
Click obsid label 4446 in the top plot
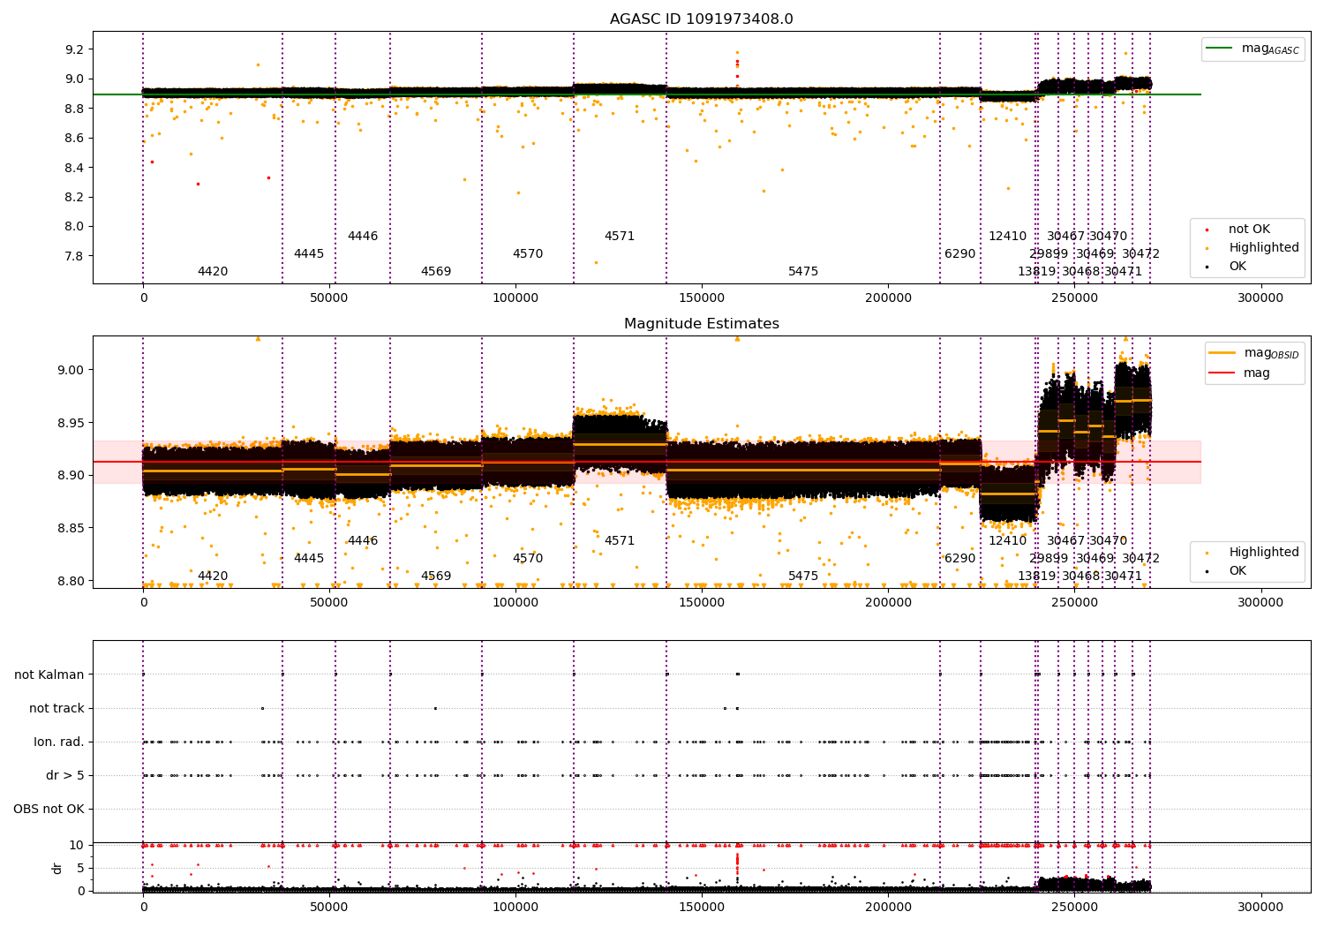click(363, 237)
